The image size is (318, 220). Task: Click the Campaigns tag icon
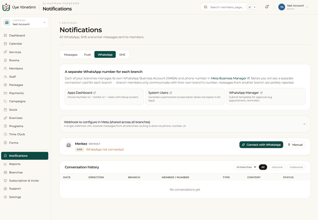coord(5,101)
